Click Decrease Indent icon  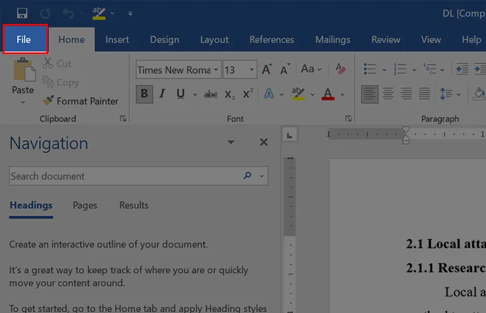point(462,69)
